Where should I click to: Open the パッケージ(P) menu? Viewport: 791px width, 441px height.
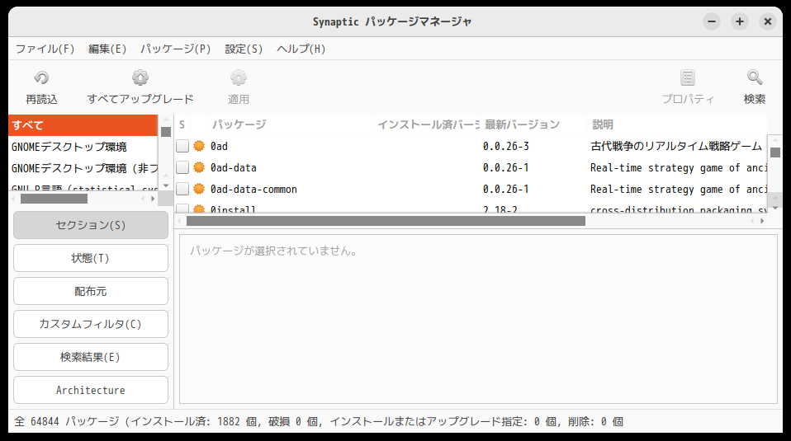click(176, 49)
